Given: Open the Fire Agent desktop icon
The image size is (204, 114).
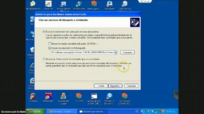Looking at the screenshot, I should coord(109,5).
